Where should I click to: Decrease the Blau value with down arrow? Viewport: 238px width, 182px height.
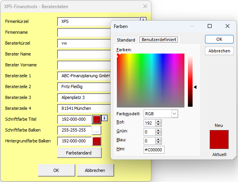(158, 142)
